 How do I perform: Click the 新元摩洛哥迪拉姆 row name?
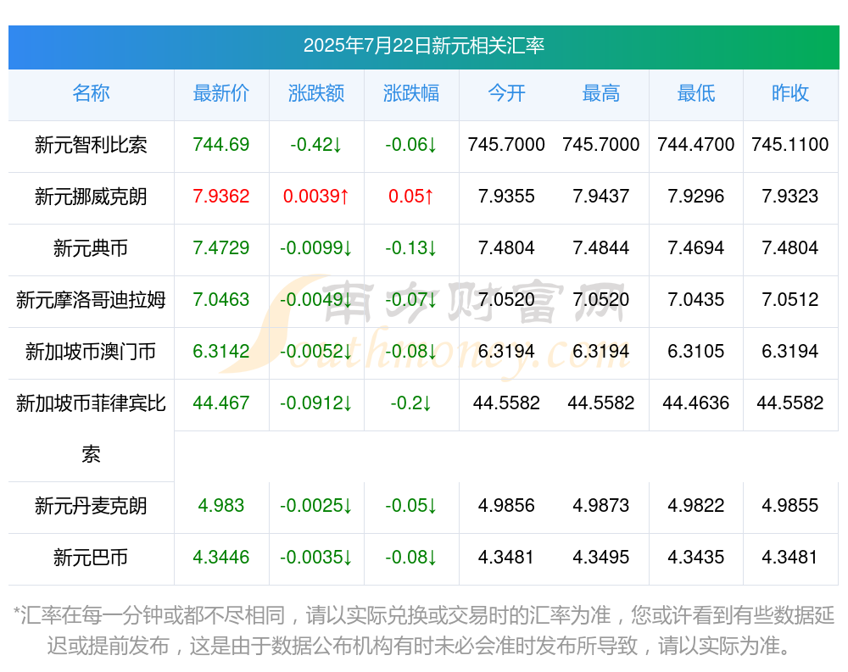click(x=91, y=299)
